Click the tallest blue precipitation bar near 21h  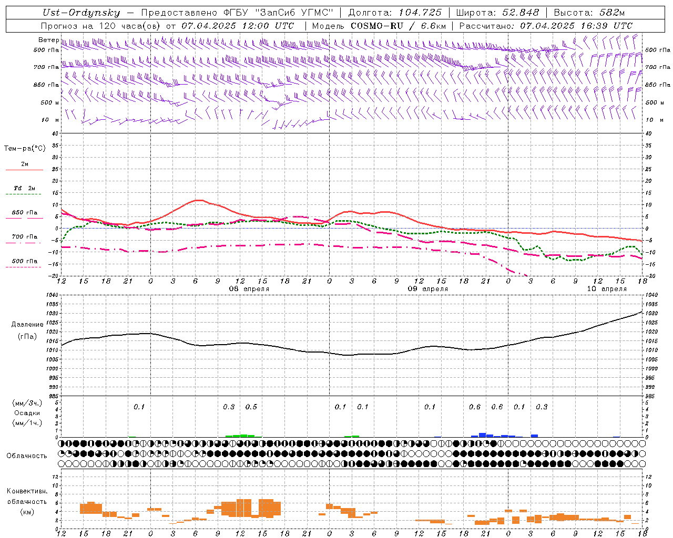(483, 435)
